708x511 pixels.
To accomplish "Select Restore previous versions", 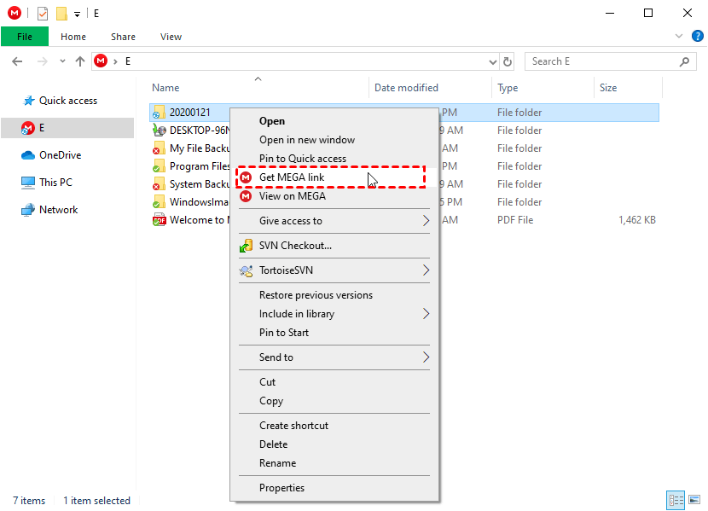I will (x=316, y=294).
